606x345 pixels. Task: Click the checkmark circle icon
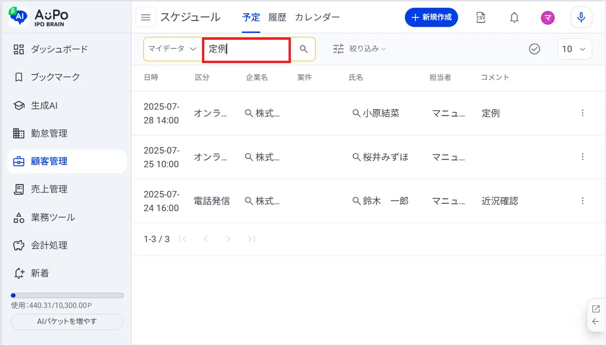click(535, 49)
